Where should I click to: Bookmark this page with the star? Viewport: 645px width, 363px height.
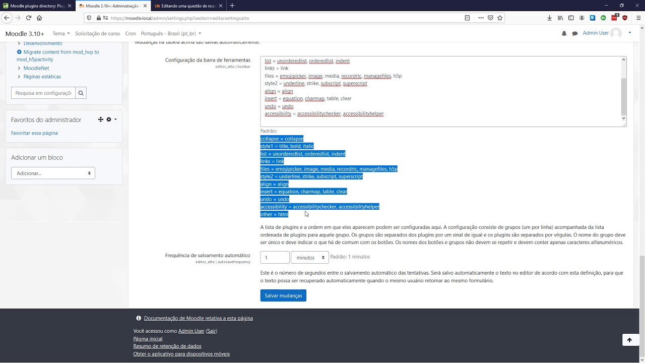coord(500,18)
